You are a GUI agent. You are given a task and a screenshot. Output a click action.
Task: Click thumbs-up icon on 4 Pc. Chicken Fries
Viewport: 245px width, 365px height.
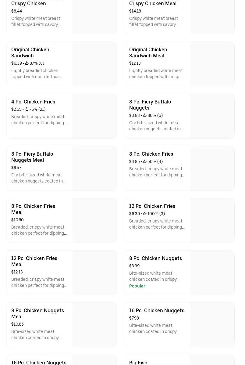tap(27, 109)
